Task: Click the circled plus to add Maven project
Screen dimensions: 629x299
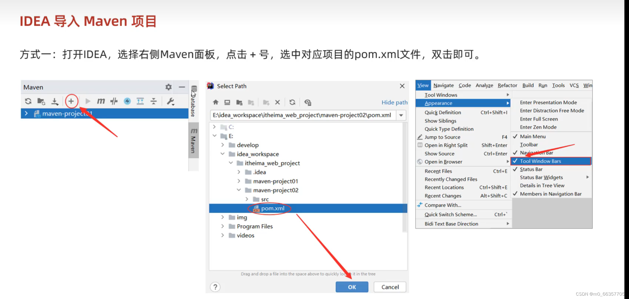Action: pyautogui.click(x=71, y=101)
